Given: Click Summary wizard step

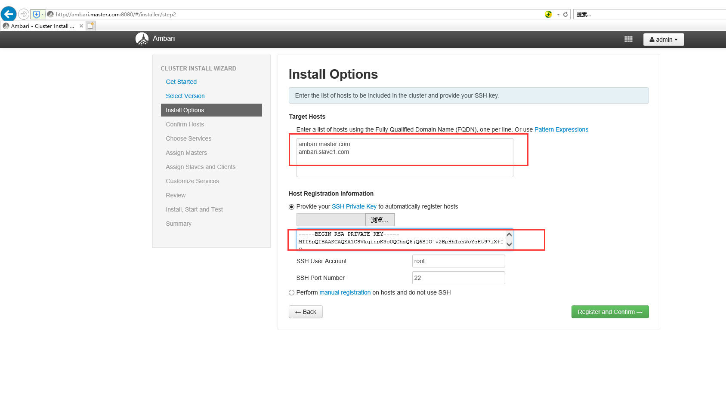Looking at the screenshot, I should tap(179, 224).
